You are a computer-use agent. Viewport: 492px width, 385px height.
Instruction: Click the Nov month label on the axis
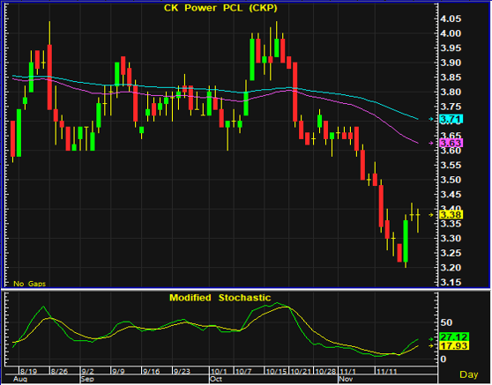click(x=347, y=379)
